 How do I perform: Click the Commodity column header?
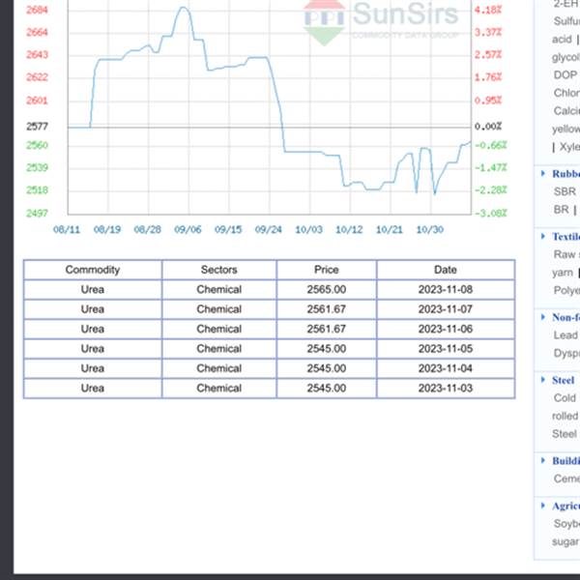(93, 270)
